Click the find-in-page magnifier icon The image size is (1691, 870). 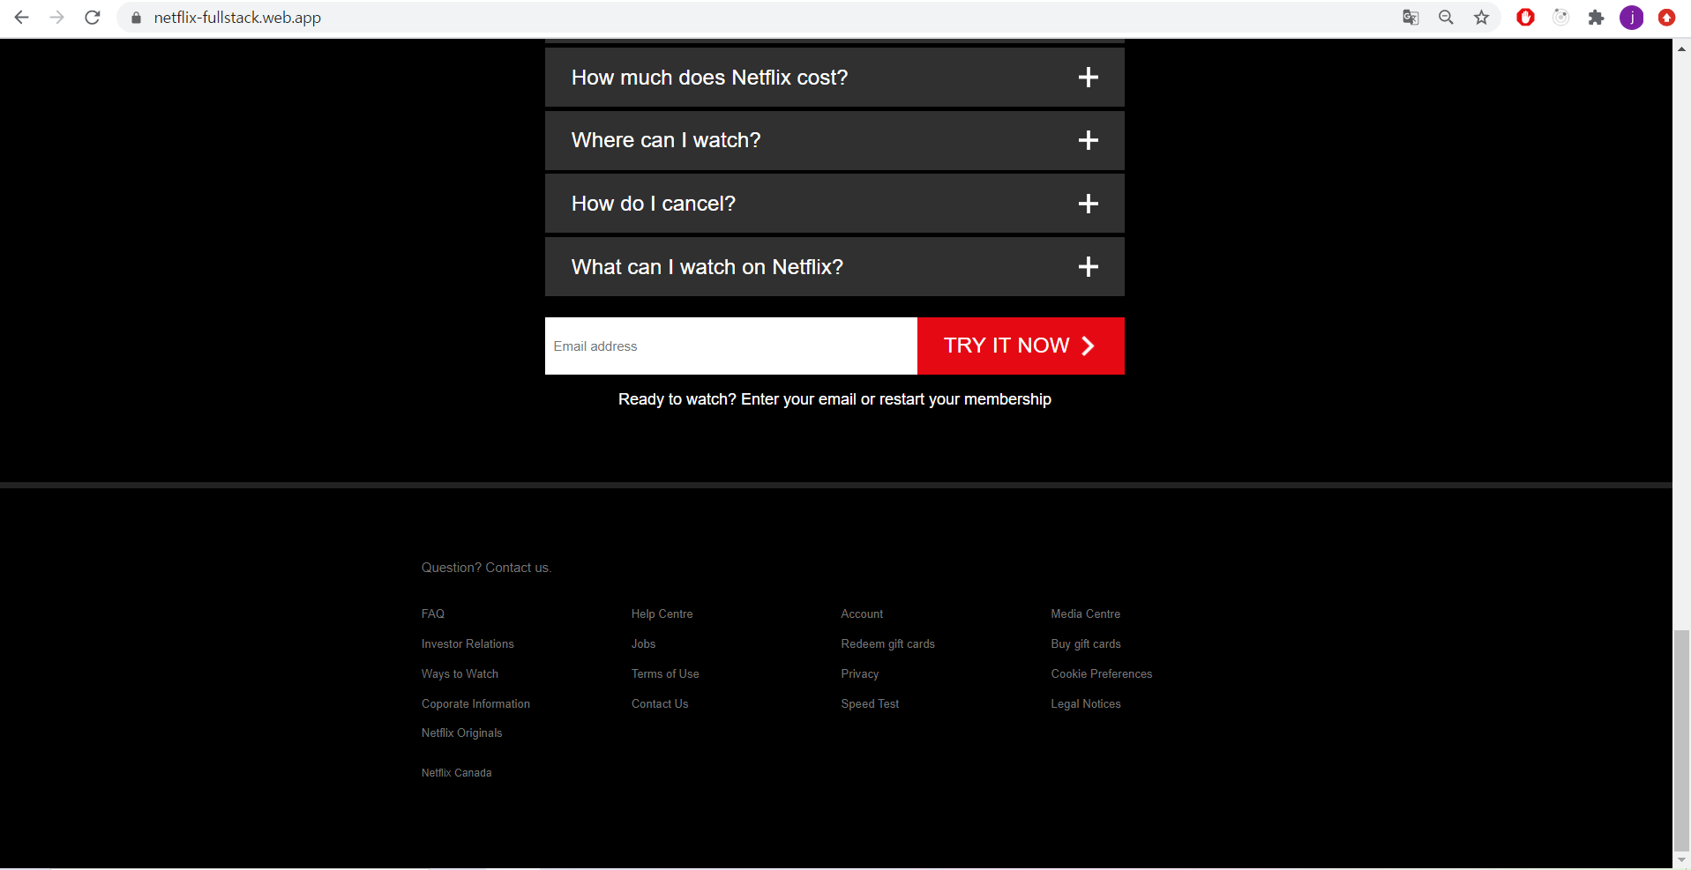coord(1446,18)
